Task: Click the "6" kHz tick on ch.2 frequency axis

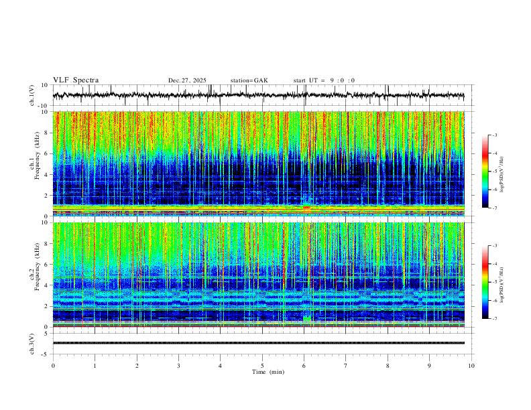Action: click(48, 265)
